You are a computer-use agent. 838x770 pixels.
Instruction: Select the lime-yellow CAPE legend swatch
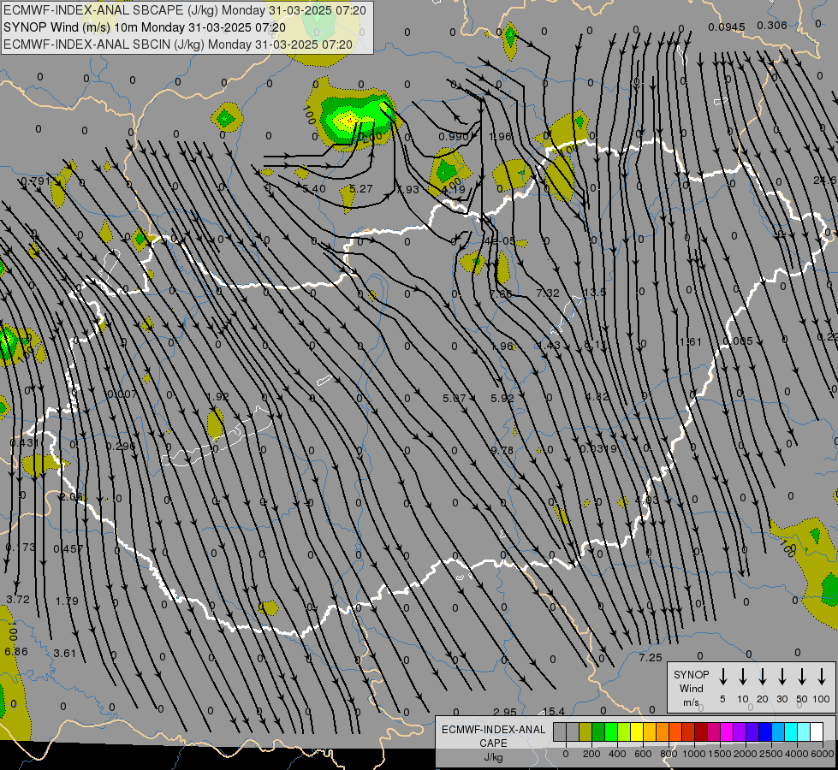point(624,732)
